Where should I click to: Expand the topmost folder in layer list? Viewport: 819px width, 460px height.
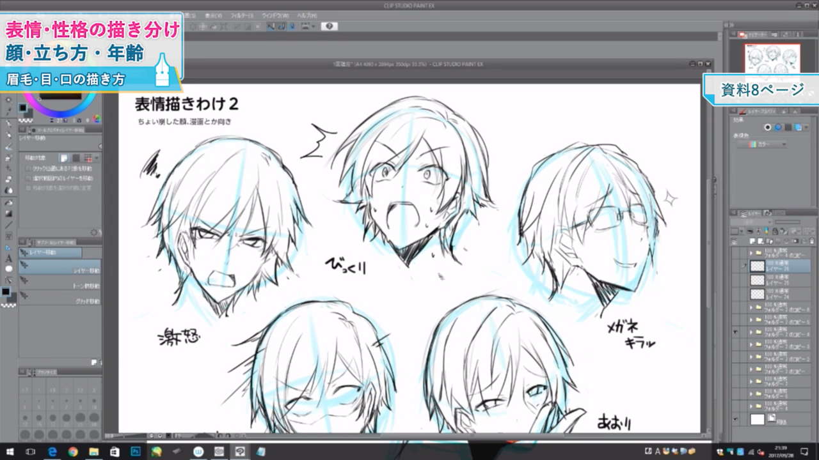(751, 253)
